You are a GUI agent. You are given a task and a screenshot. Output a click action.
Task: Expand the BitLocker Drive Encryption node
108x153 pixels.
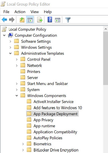tap(23, 150)
